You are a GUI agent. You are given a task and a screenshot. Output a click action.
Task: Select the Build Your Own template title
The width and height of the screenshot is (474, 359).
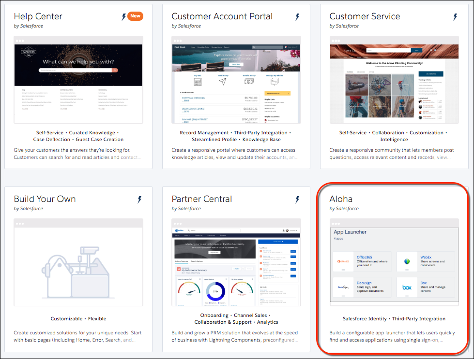tap(45, 199)
